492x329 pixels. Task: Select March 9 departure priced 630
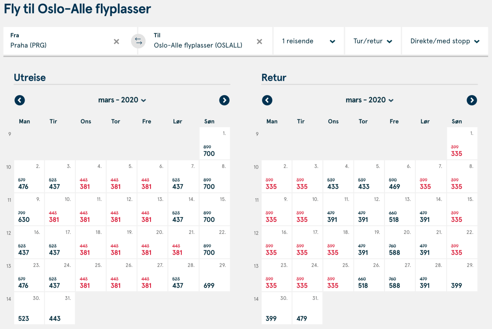coord(30,209)
